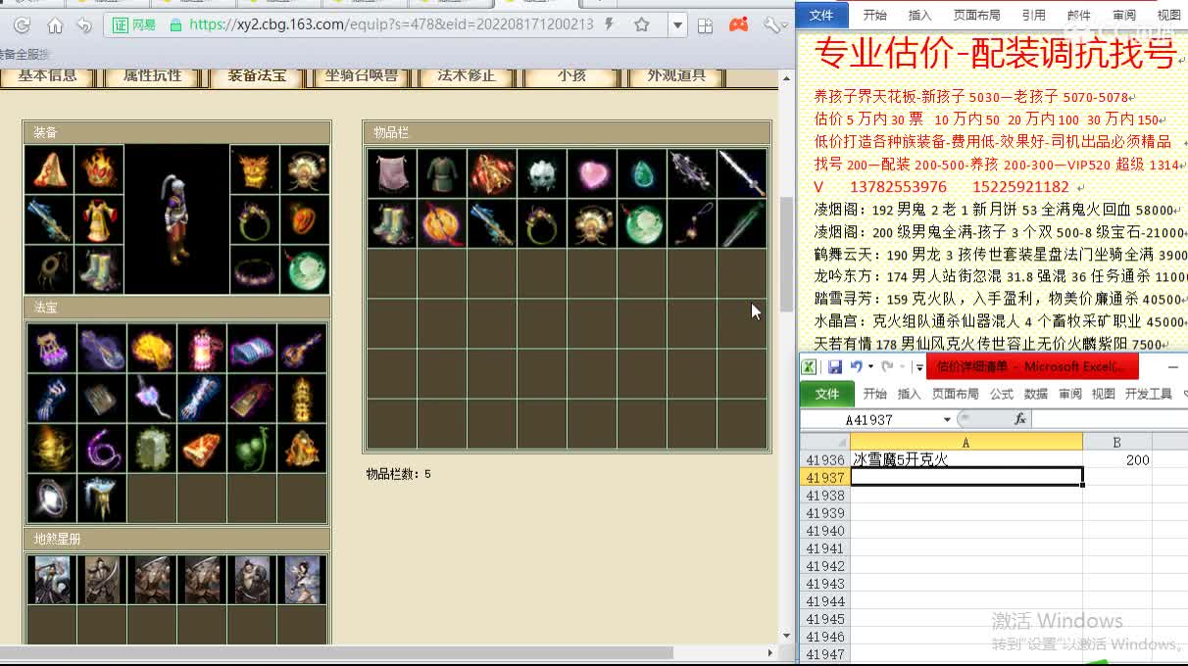Image resolution: width=1188 pixels, height=666 pixels.
Task: Click the character figure in equipment panel
Action: [176, 220]
